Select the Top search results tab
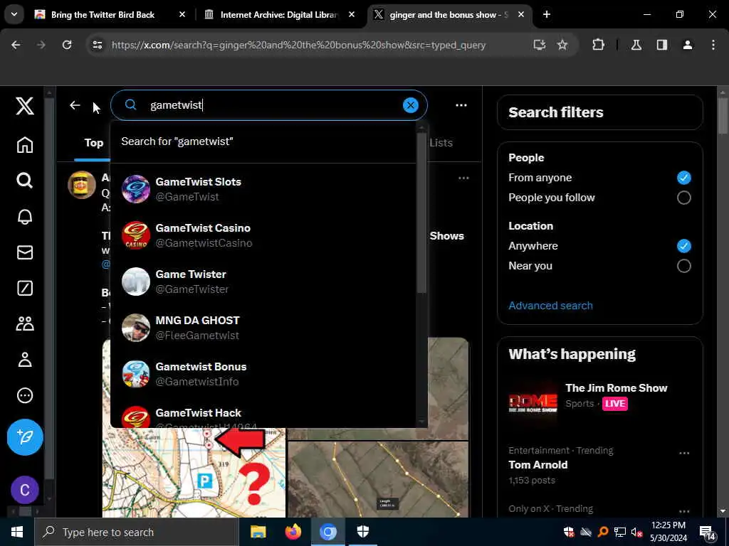The height and width of the screenshot is (546, 729). (93, 143)
